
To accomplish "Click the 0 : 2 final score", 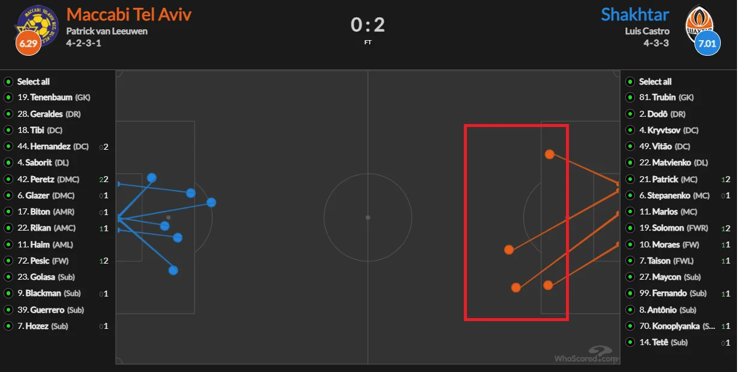I will 367,25.
